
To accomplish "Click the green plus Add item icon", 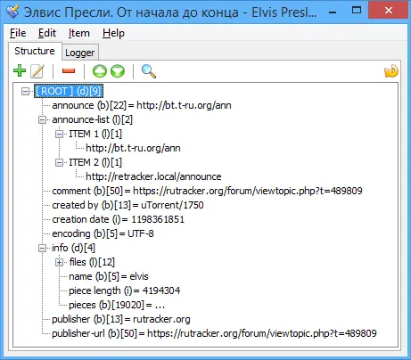I will tap(20, 71).
